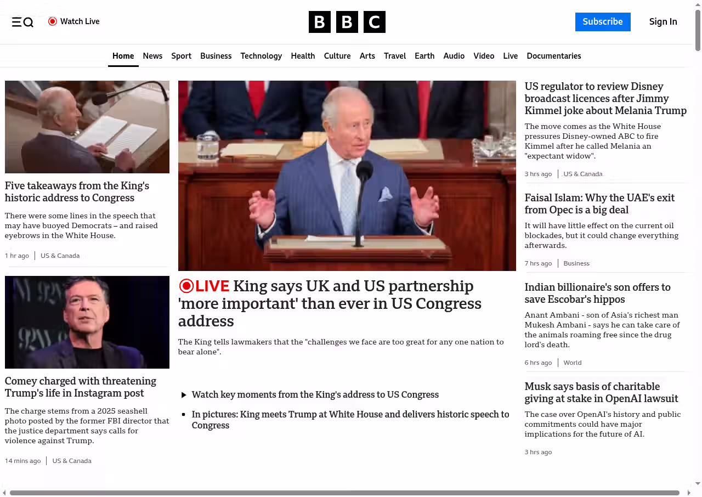Click the scroll right arrow at bottom

689,493
